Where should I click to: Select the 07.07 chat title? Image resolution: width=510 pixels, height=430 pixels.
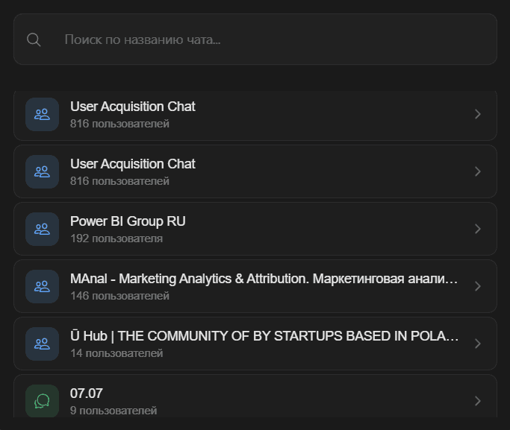coord(87,393)
